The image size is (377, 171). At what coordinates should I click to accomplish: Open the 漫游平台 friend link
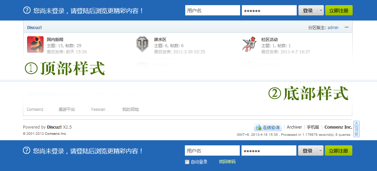67,109
